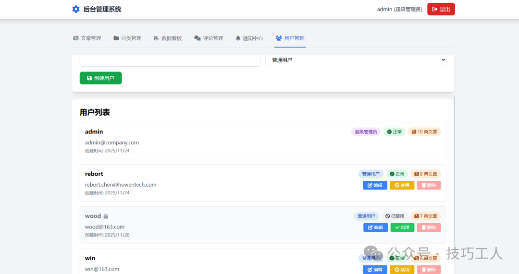
Task: Click win@163.com email text
Action: click(102, 269)
